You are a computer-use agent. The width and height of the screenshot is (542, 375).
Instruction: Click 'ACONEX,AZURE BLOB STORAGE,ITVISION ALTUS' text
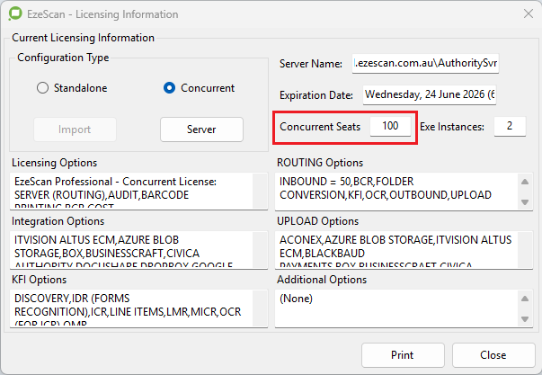click(x=395, y=240)
